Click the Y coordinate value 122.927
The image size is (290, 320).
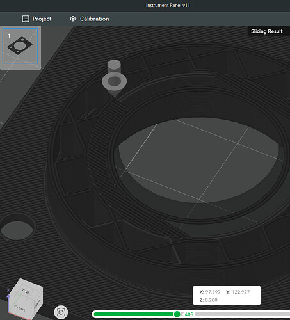pyautogui.click(x=241, y=292)
